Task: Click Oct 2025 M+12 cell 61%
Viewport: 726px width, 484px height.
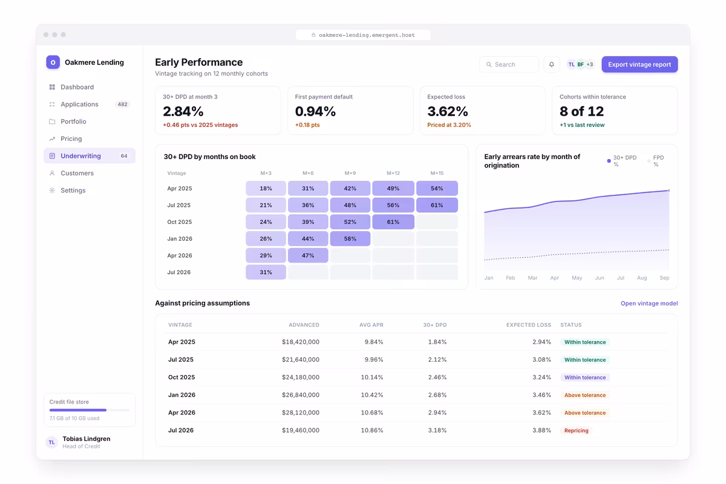Action: click(x=393, y=222)
